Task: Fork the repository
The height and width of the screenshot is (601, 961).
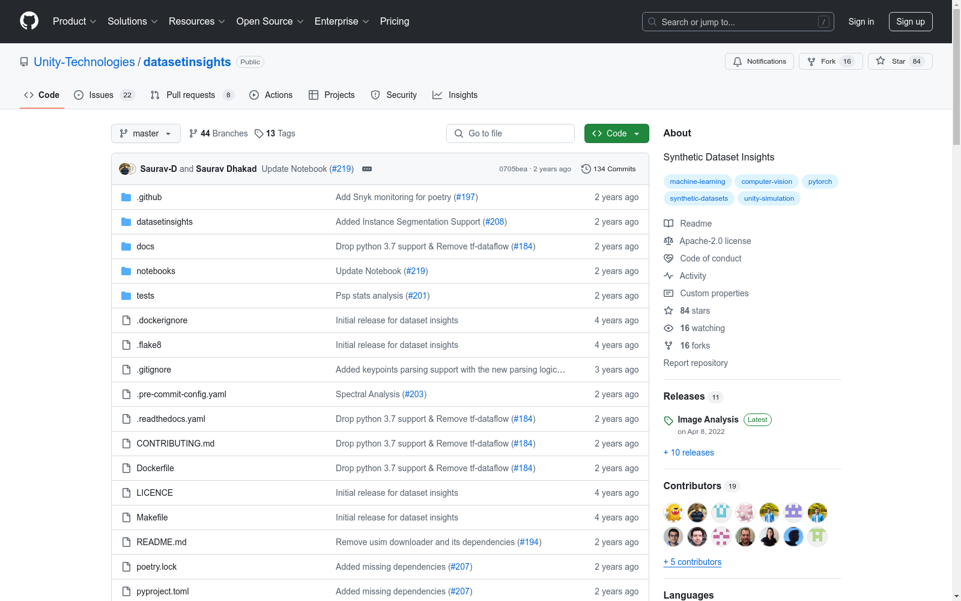Action: pyautogui.click(x=831, y=61)
